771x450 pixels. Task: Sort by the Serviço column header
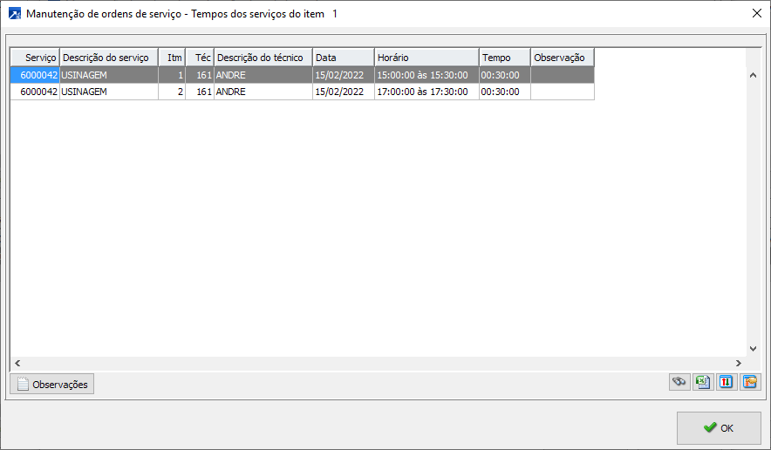[x=36, y=58]
